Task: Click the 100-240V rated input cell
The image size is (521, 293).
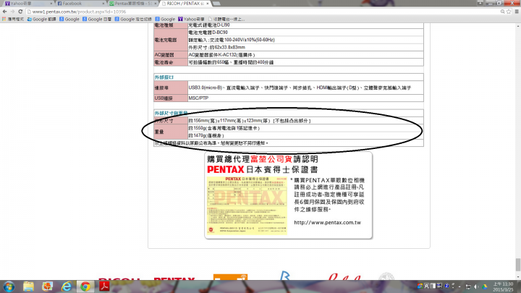Action: click(x=305, y=40)
